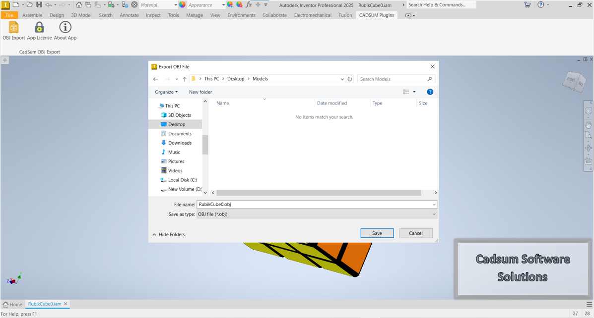
Task: Click the Save disk icon in quick access toolbar
Action: [x=39, y=5]
